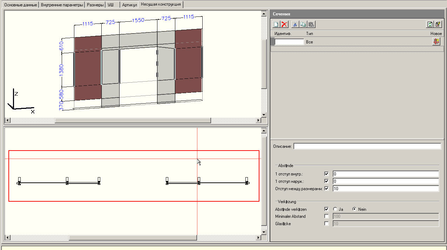Toggle the 1 отступ внутр. checkbox
The height and width of the screenshot is (250, 447).
tap(327, 174)
